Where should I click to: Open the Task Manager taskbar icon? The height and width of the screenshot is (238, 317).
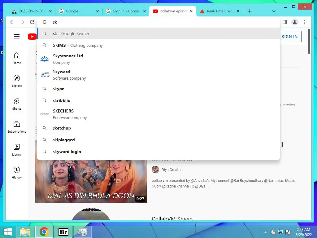click(82, 232)
